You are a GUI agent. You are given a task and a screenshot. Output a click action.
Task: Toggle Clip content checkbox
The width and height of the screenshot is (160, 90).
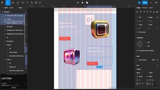click(x=137, y=32)
